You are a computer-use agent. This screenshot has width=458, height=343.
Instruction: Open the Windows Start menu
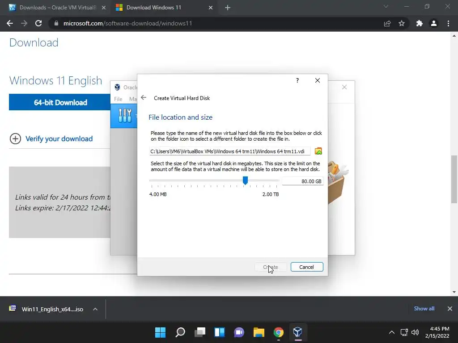pyautogui.click(x=161, y=332)
